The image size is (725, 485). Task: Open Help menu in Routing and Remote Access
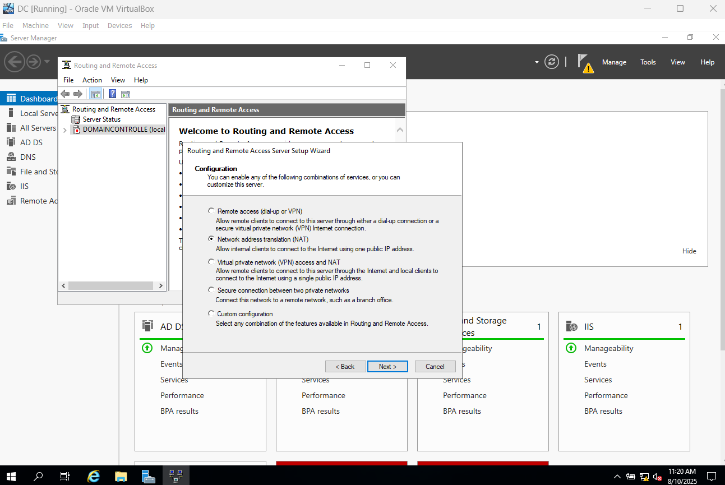point(141,80)
